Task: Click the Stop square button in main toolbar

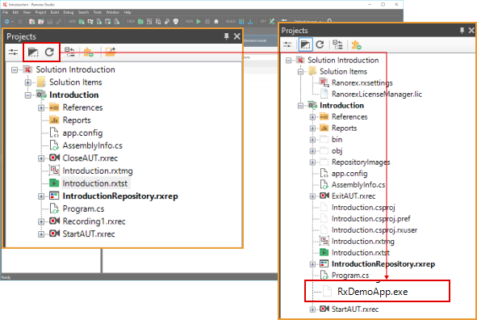Action: [x=207, y=21]
